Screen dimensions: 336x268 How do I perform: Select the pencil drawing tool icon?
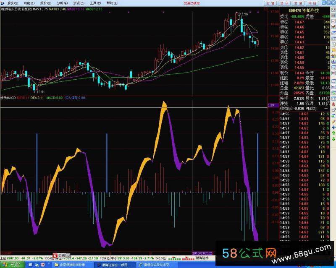333,122
